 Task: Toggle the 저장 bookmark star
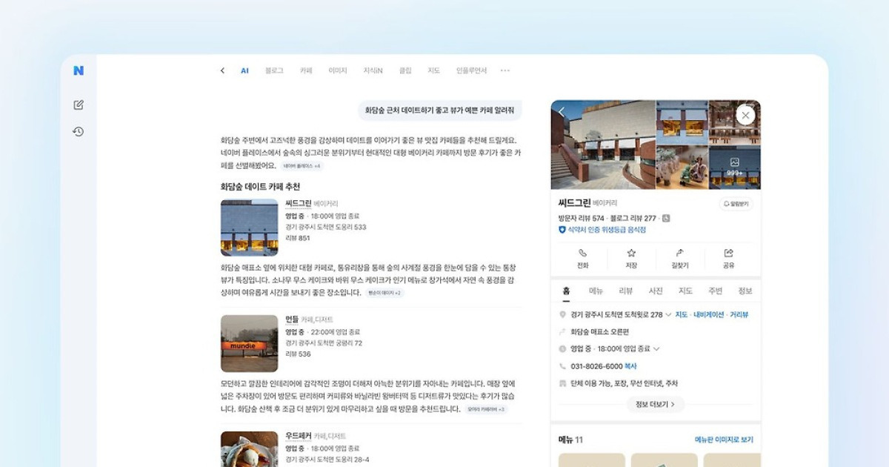[631, 259]
